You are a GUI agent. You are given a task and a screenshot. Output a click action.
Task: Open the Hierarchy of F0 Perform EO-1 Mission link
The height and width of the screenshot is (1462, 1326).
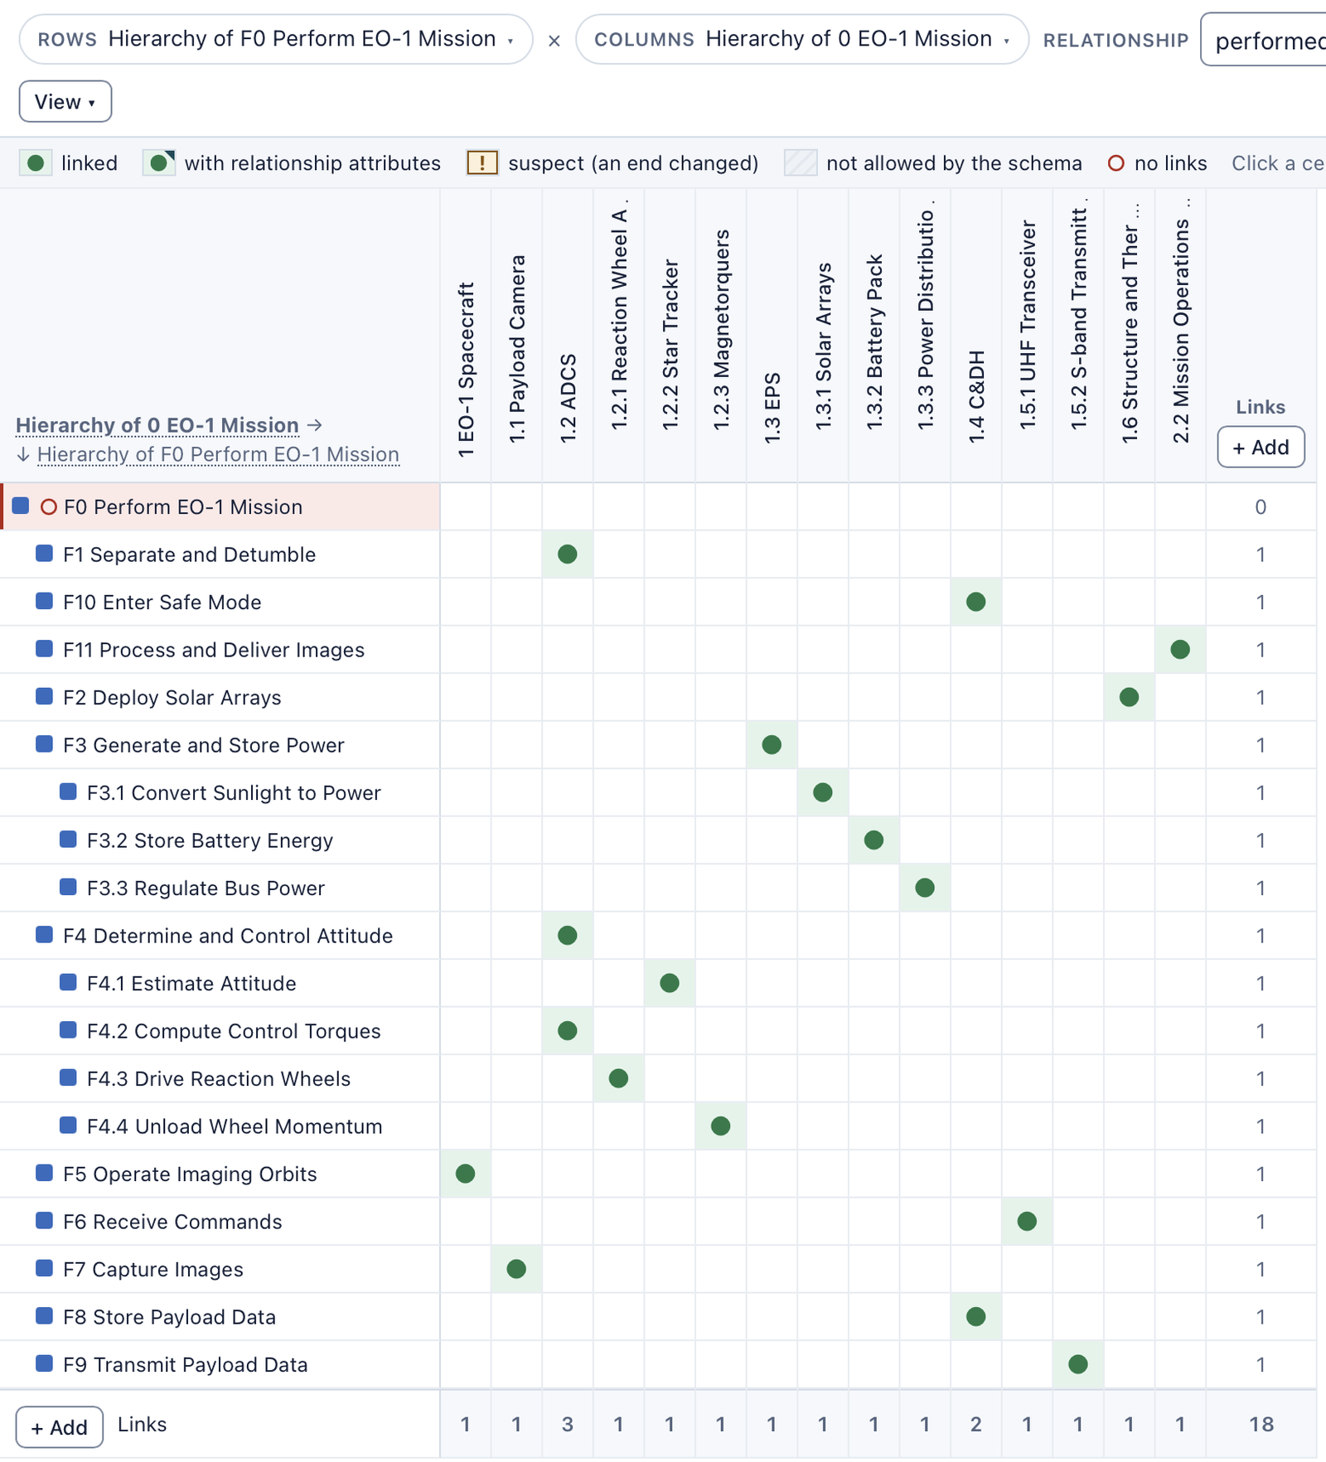(x=218, y=454)
